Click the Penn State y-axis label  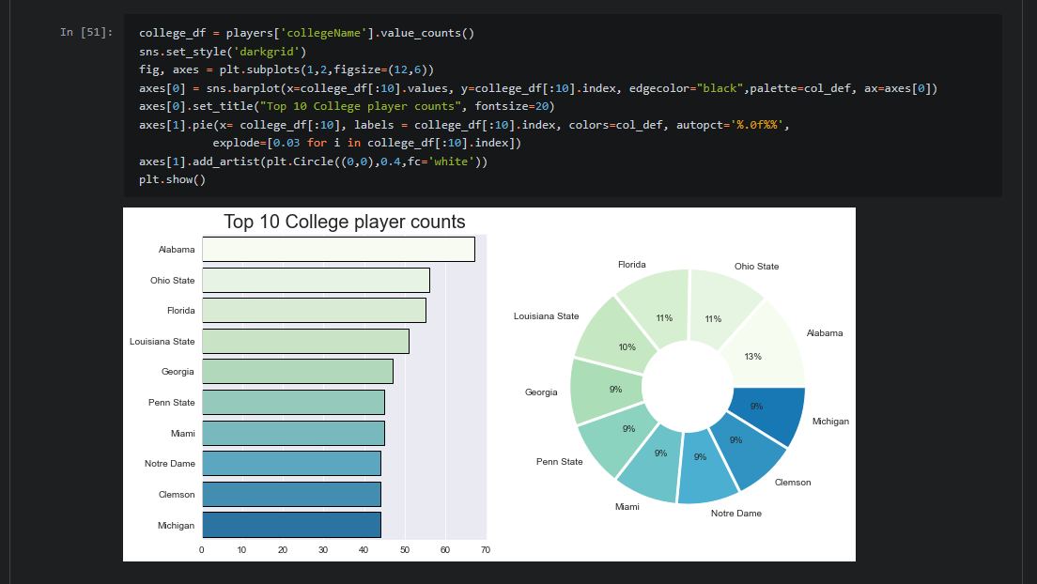tap(171, 403)
